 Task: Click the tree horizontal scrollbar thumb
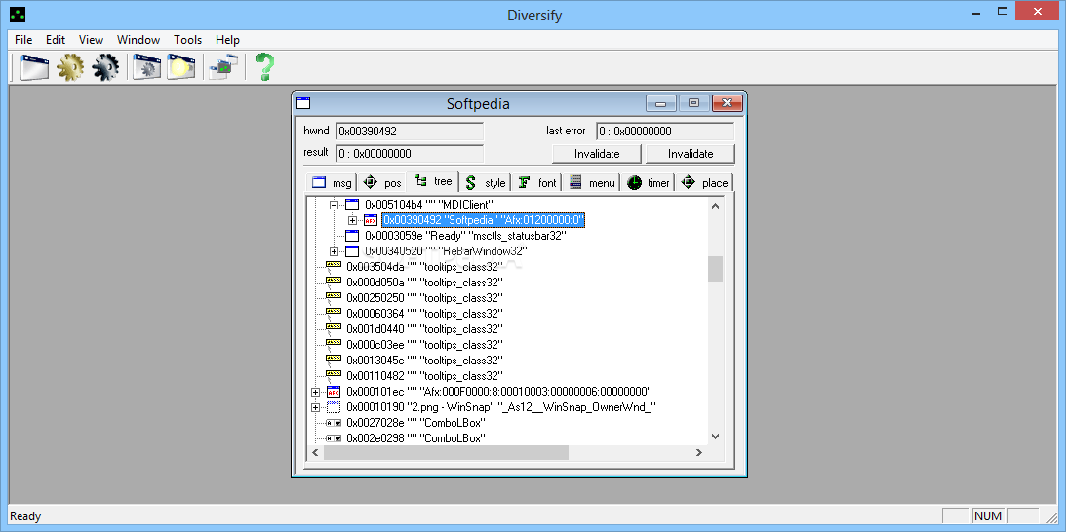click(446, 452)
